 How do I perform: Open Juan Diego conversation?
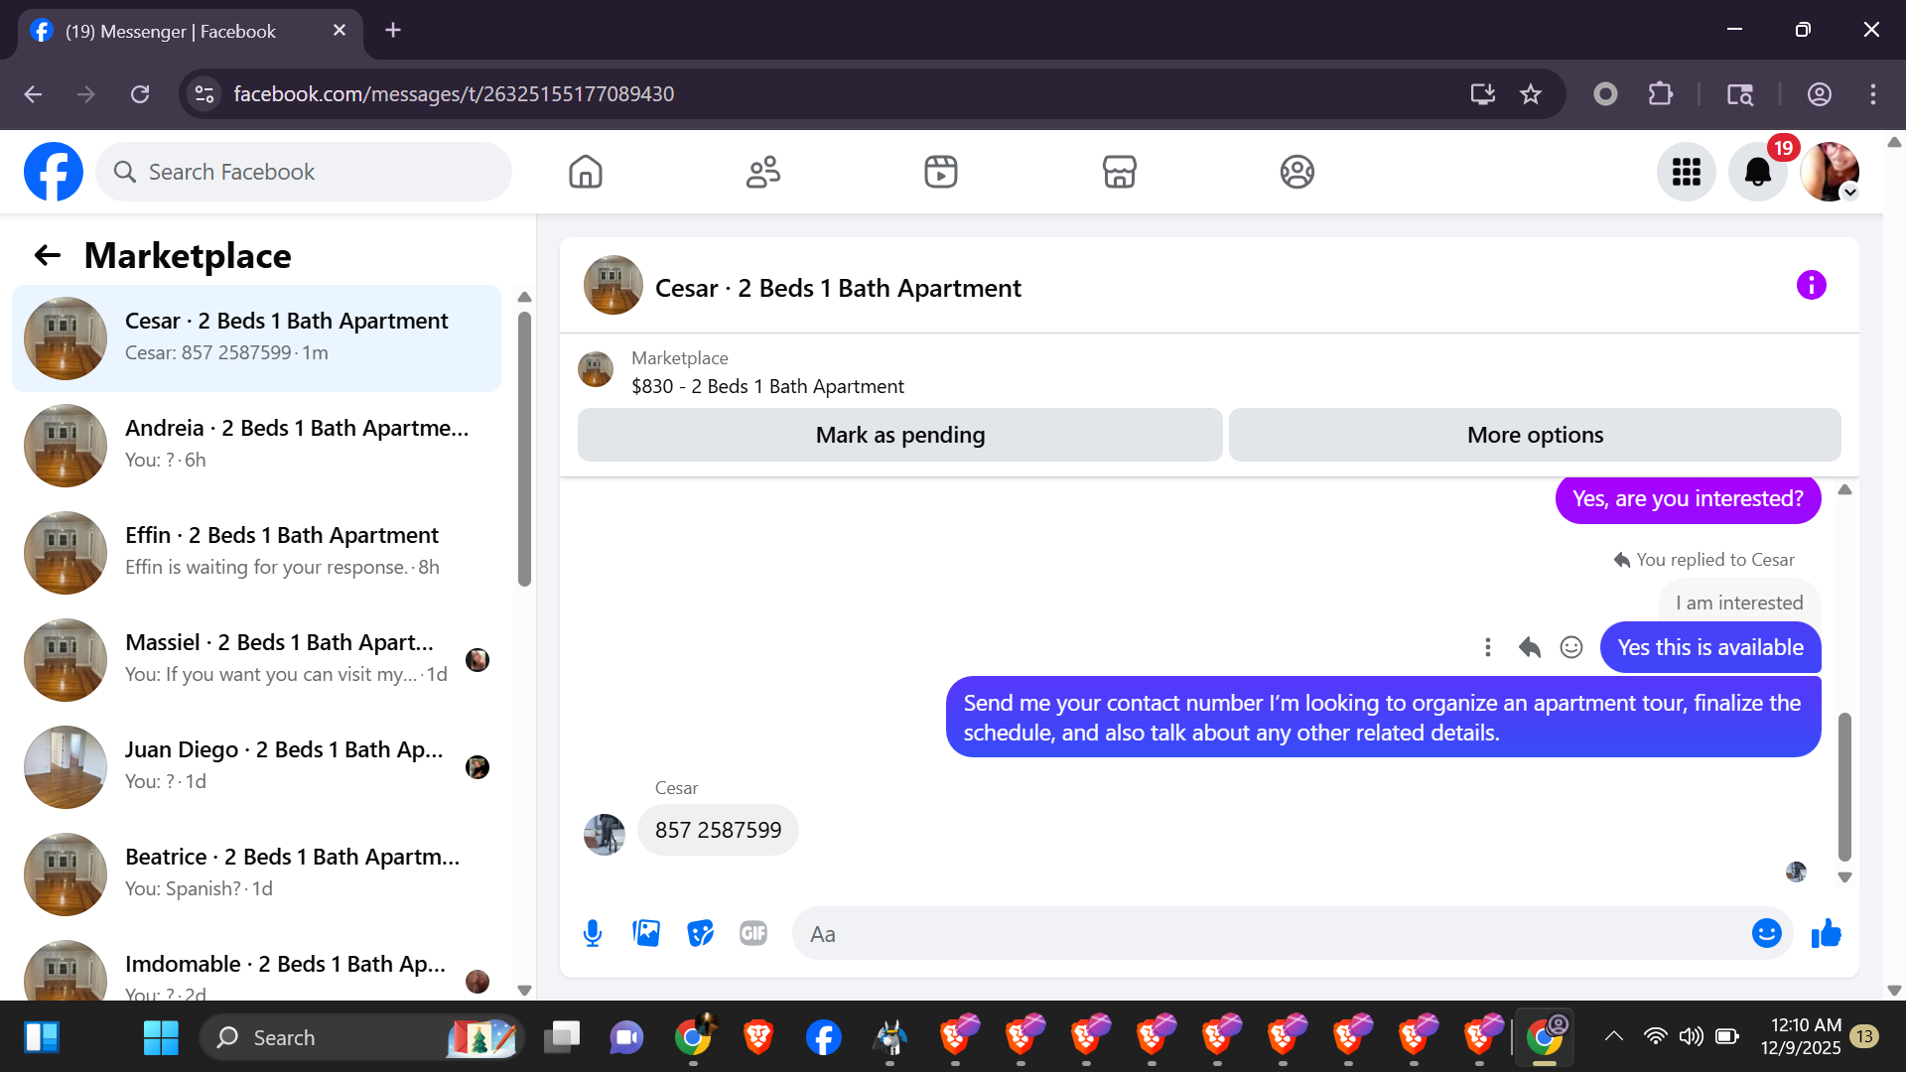(256, 767)
